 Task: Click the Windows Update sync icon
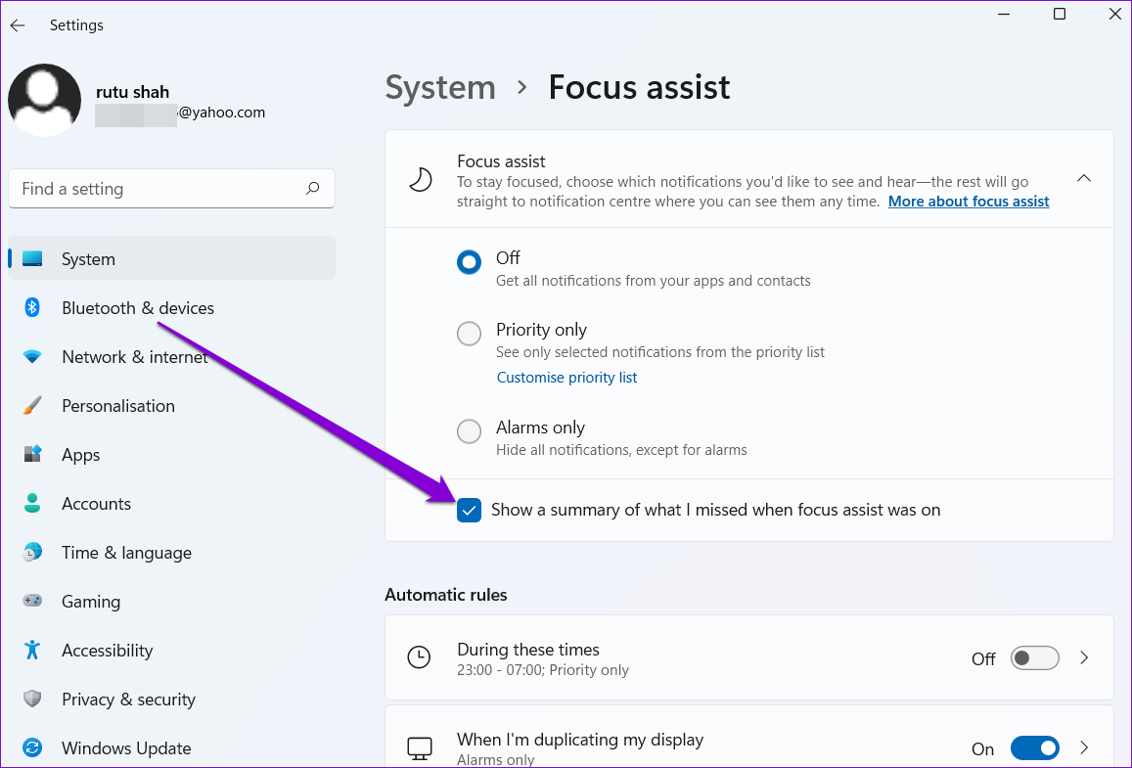point(31,747)
